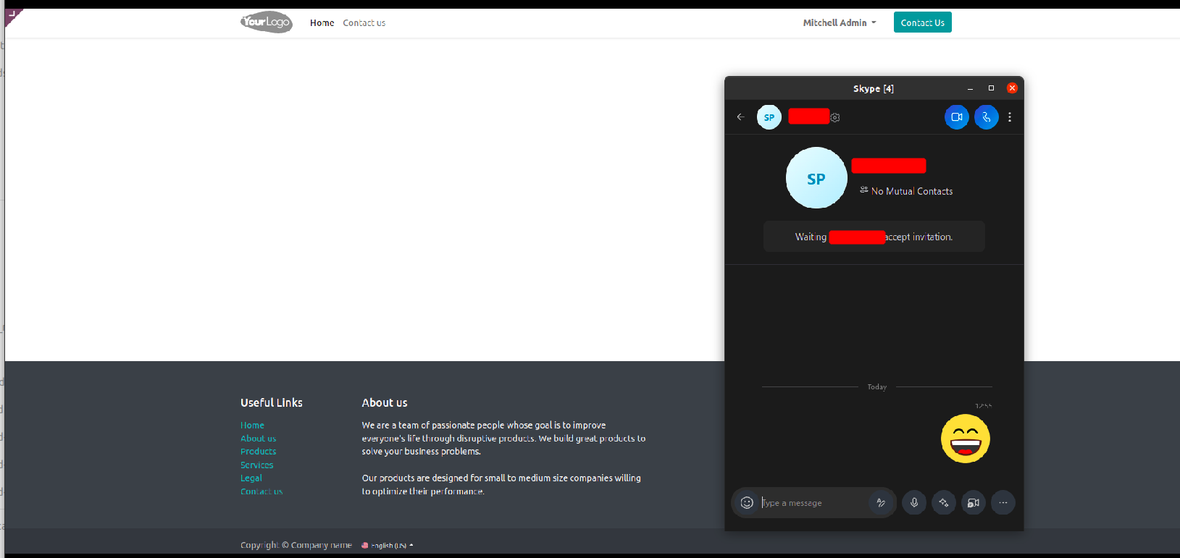Click the laughing emoji sent in the chat
Image resolution: width=1180 pixels, height=558 pixels.
click(966, 439)
